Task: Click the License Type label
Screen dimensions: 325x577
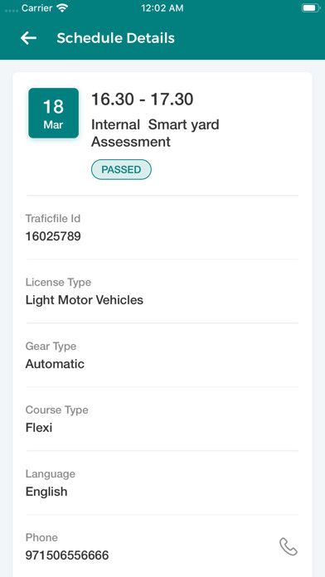Action: click(58, 283)
